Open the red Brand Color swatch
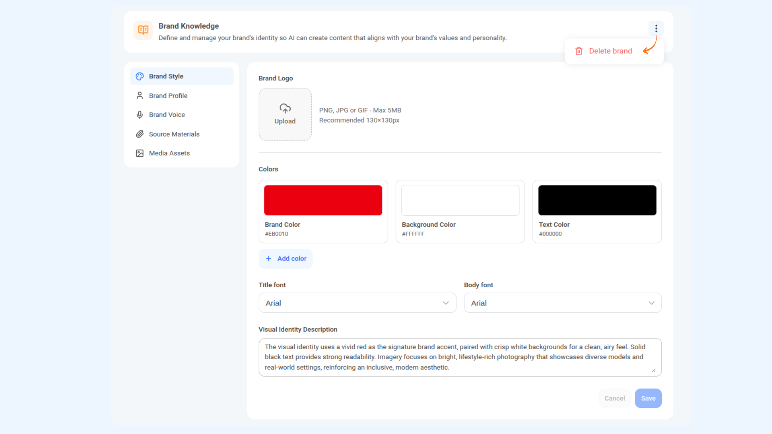Screen dimensions: 772x434 tap(323, 200)
